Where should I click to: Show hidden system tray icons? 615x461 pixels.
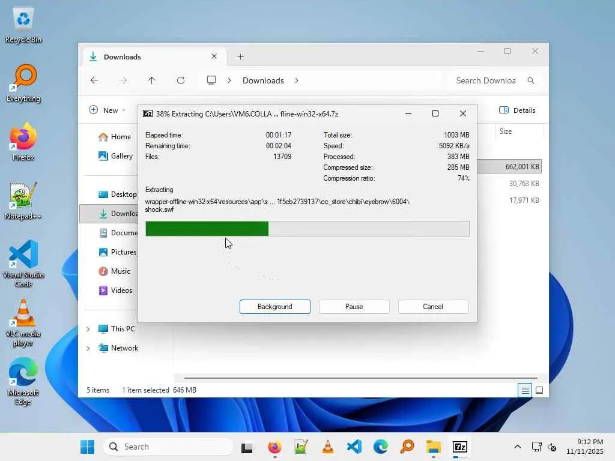coord(518,447)
